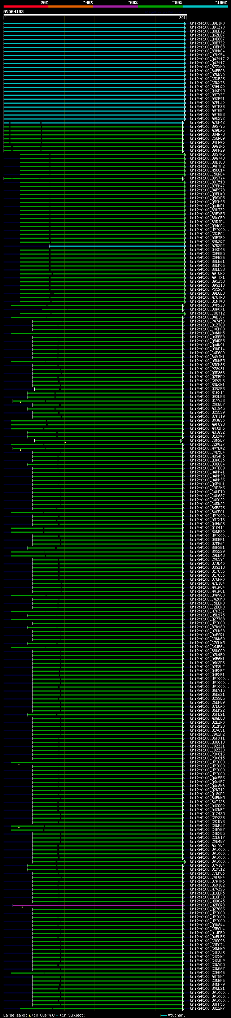This screenshot has width=231, height=1018.
Task: Select the UniRef100_A9TPZ8 label
Action: 207,107
